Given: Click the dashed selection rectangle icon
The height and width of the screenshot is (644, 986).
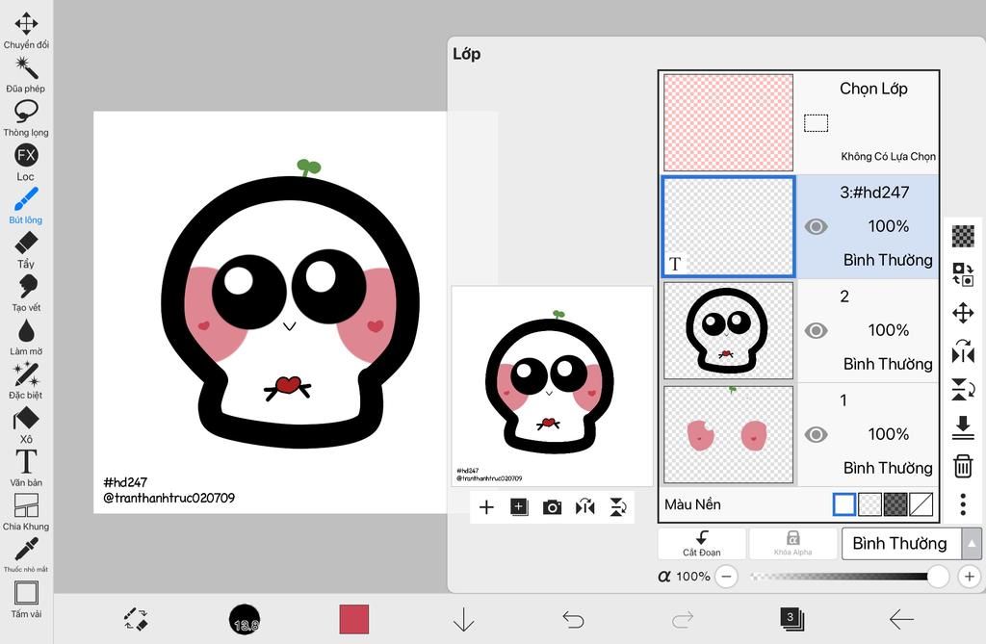Looking at the screenshot, I should (x=816, y=122).
